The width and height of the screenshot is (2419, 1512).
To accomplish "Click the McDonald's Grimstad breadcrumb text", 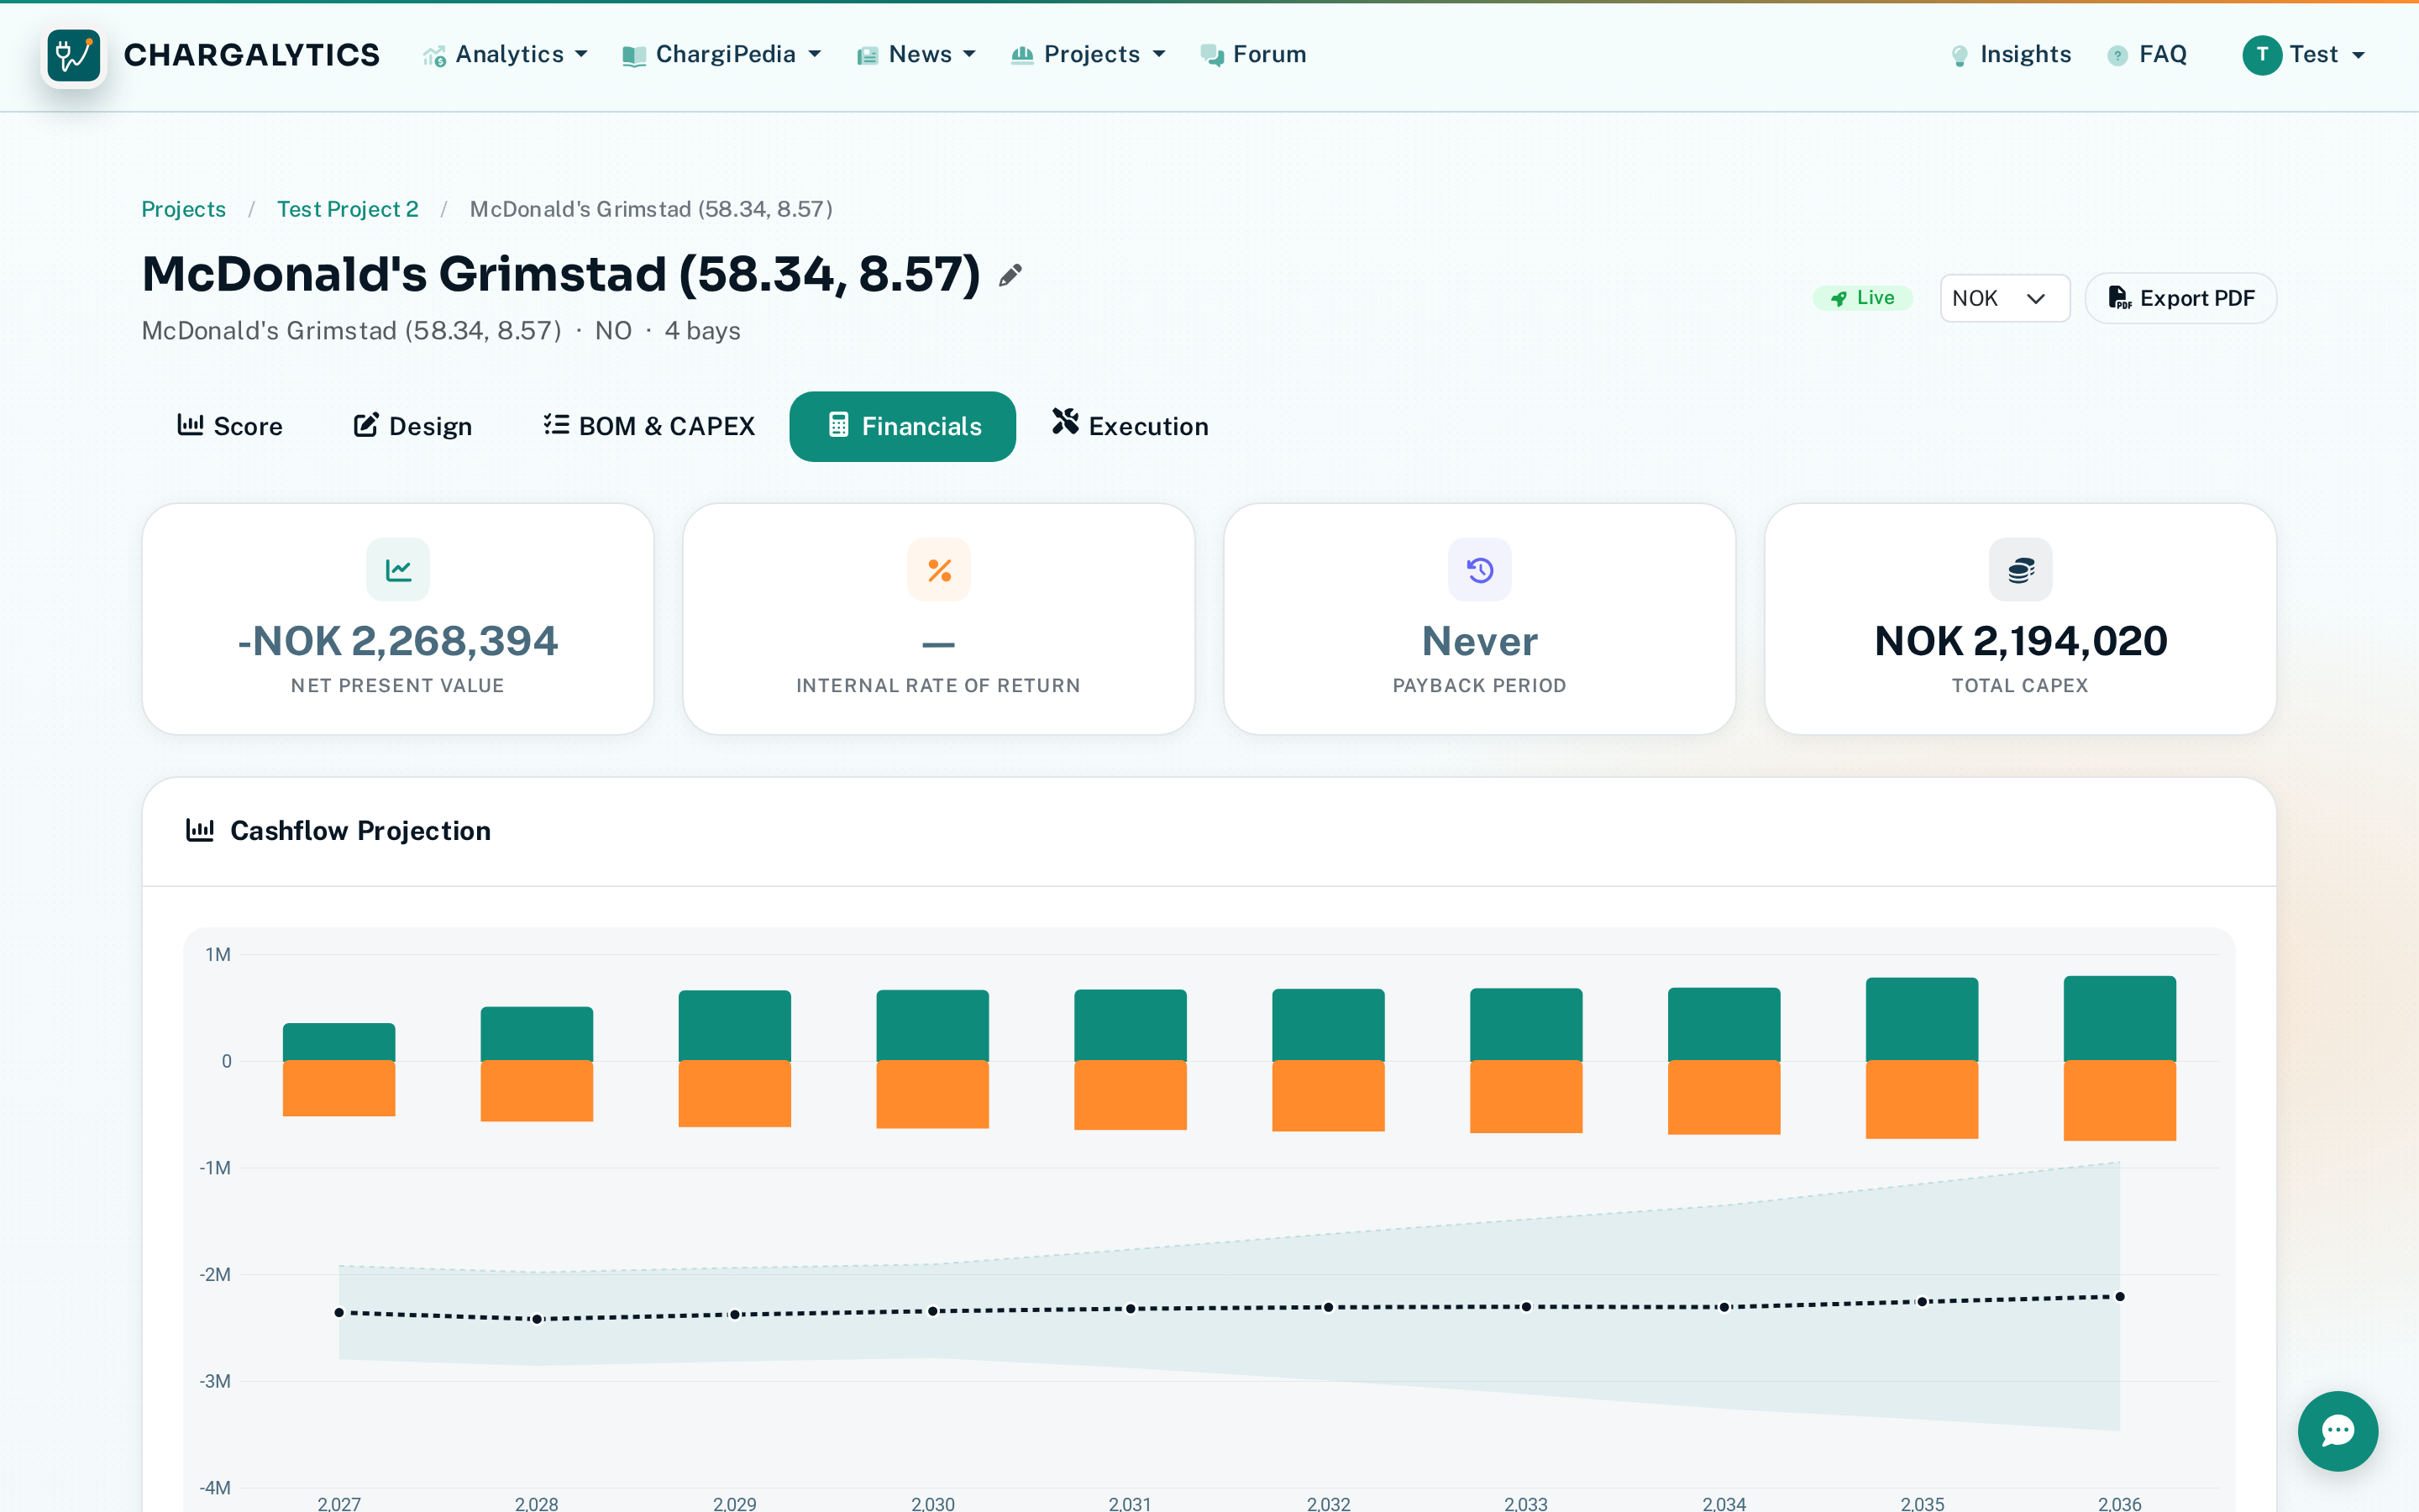I will coord(651,209).
